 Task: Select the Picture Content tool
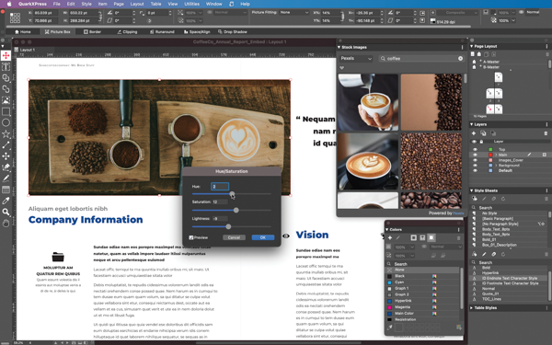pyautogui.click(x=6, y=100)
